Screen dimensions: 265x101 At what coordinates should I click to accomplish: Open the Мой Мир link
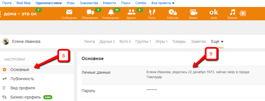24,3
